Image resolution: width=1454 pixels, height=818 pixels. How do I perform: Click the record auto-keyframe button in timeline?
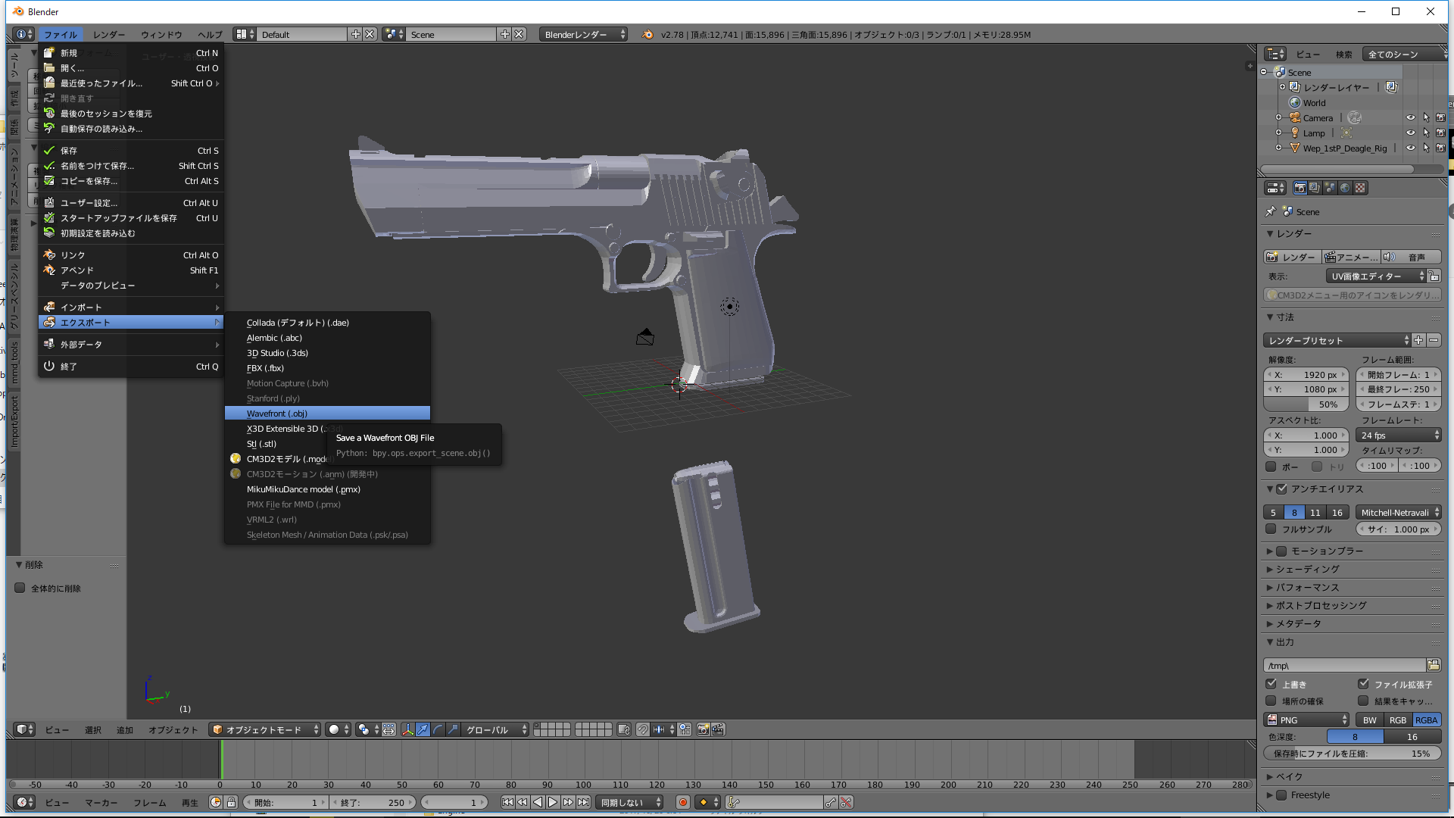pyautogui.click(x=682, y=802)
